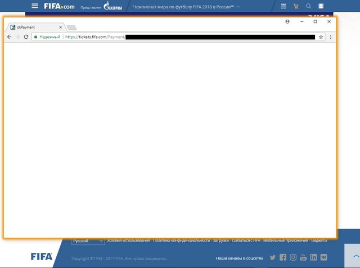Click the VK social network icon
Viewport: 360px width, 268px height.
pyautogui.click(x=323, y=257)
